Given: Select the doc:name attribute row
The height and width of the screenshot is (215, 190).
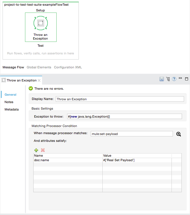Looking at the screenshot, I should point(68,160).
